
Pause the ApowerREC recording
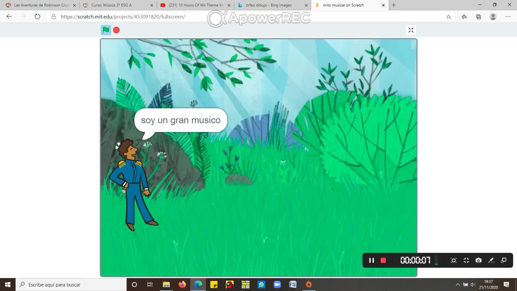click(372, 260)
